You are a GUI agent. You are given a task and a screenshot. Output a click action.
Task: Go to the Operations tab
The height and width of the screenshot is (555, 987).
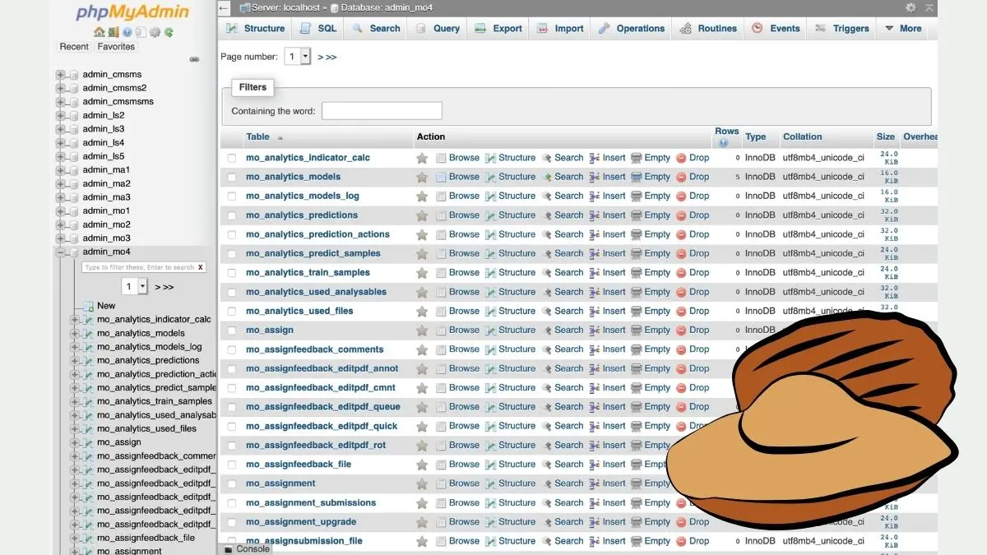pyautogui.click(x=632, y=28)
